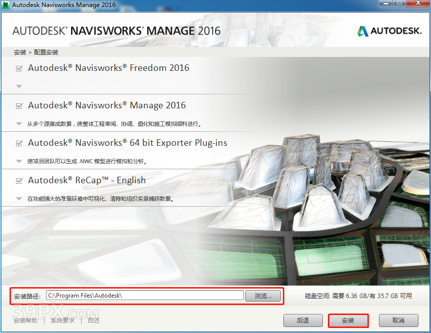Cancel setup with the 取消 button
Viewport: 431px width, 333px height.
pos(398,321)
